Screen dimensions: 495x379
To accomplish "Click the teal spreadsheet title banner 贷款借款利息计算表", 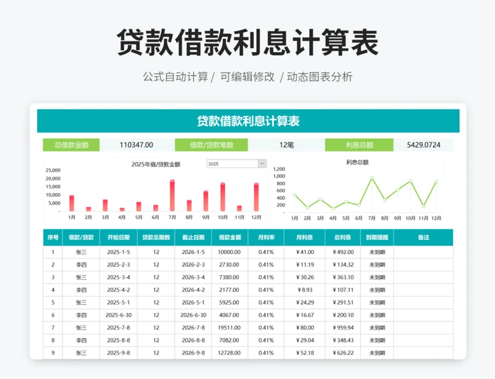I will (x=248, y=121).
